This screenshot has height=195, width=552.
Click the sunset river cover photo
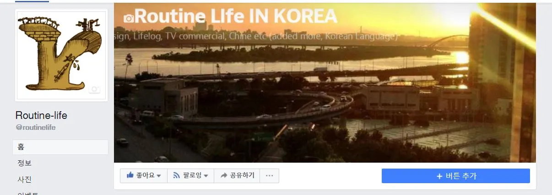click(325, 82)
